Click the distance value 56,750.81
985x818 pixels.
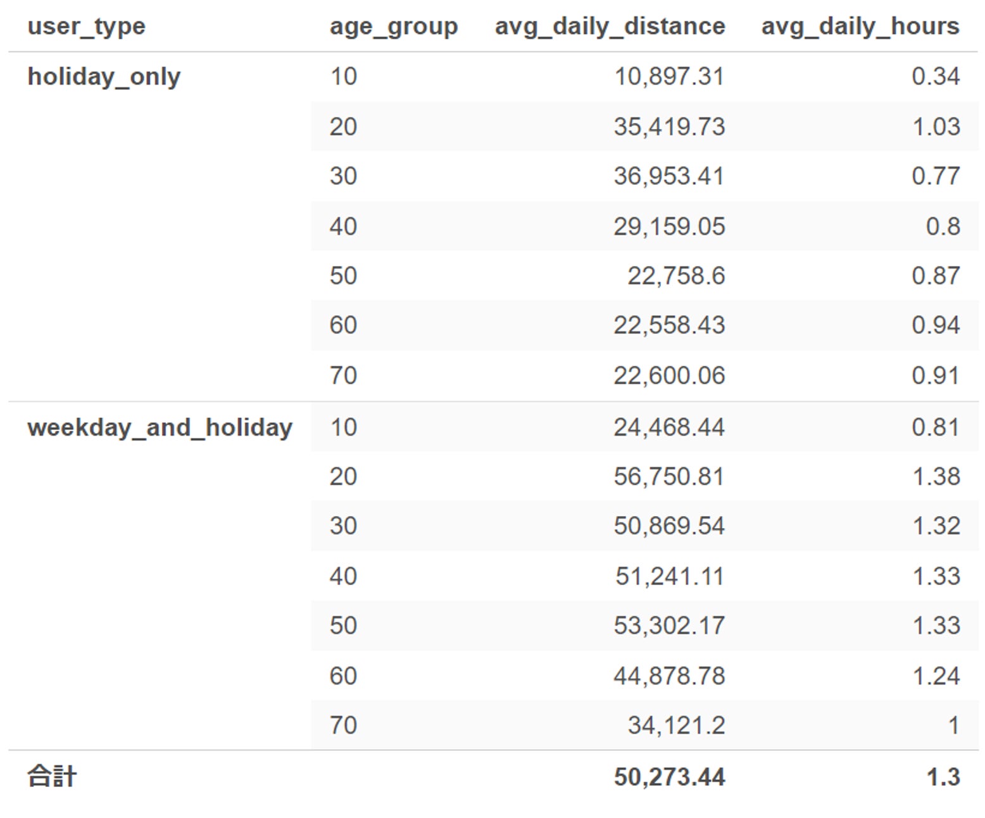click(x=668, y=477)
